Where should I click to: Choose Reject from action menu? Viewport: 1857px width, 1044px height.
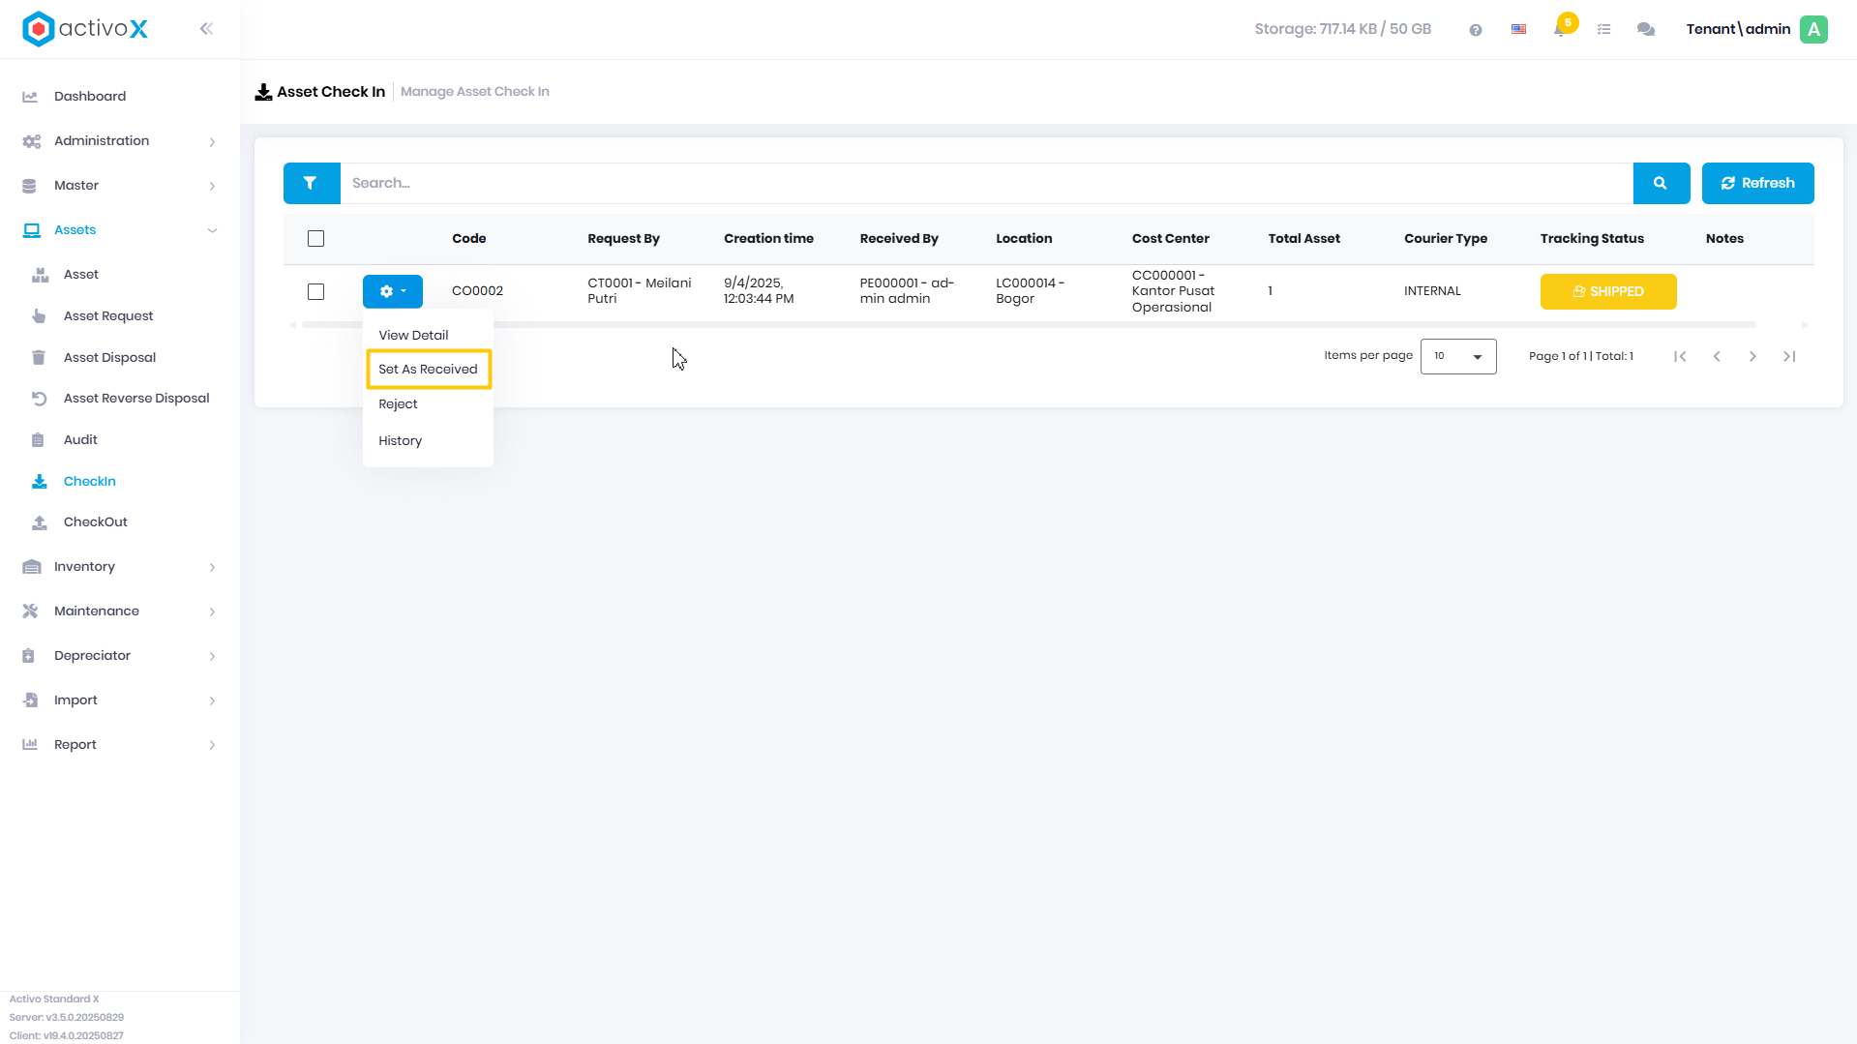point(398,404)
